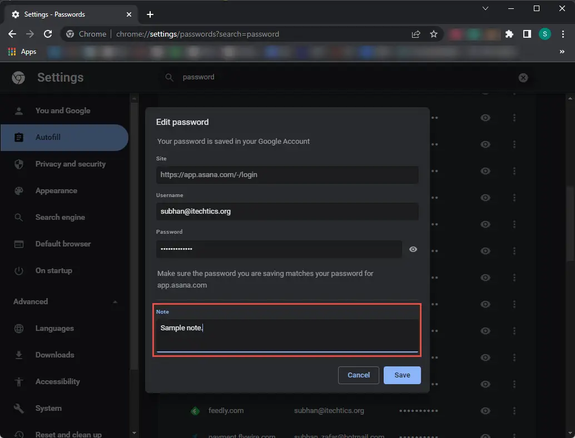Open System settings
Image resolution: width=575 pixels, height=438 pixels.
[x=64, y=409]
